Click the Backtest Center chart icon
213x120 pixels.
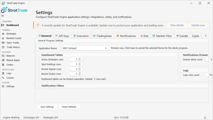pyautogui.click(x=3, y=38)
